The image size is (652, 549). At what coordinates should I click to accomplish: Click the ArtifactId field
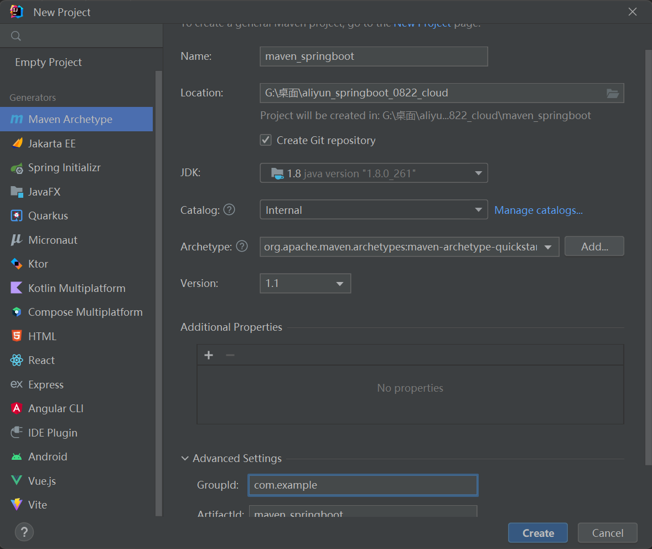tap(363, 511)
